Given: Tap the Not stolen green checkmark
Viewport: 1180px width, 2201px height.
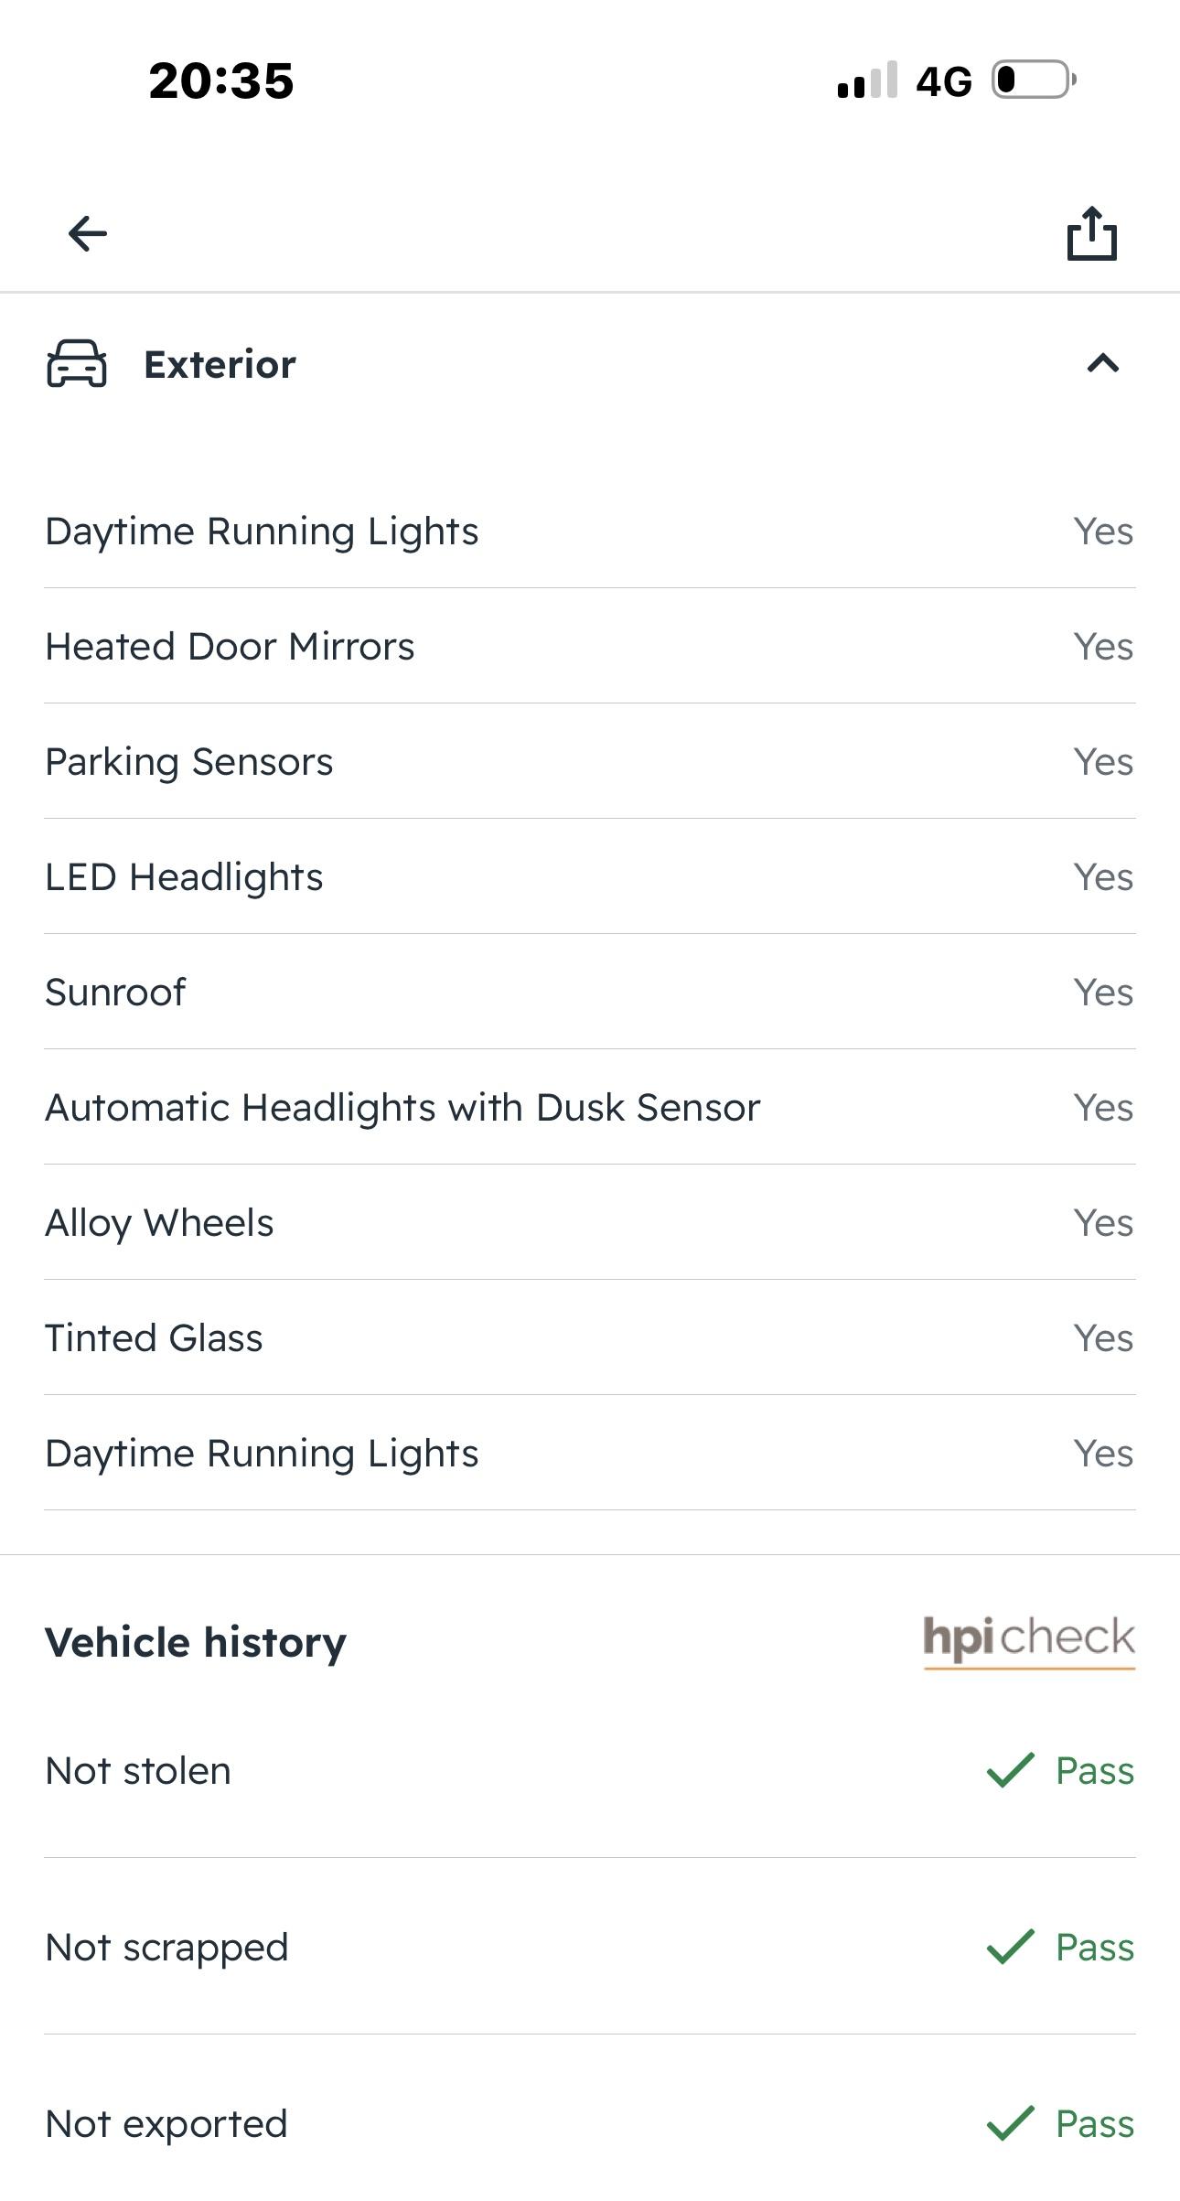Looking at the screenshot, I should tap(1010, 1770).
